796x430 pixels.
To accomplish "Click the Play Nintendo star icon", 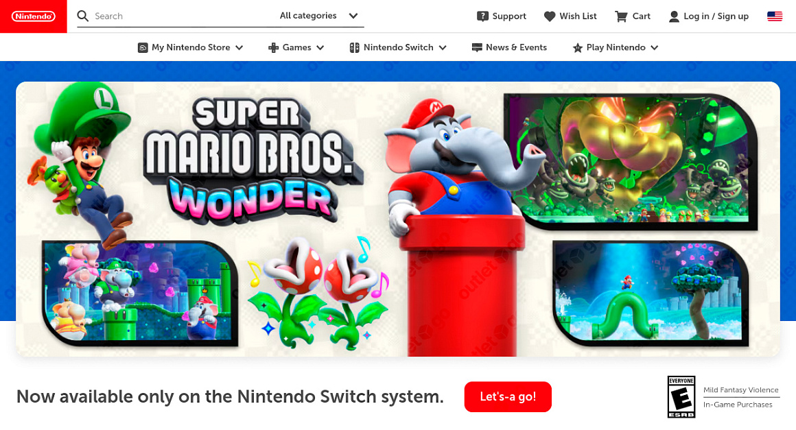I will pos(577,48).
